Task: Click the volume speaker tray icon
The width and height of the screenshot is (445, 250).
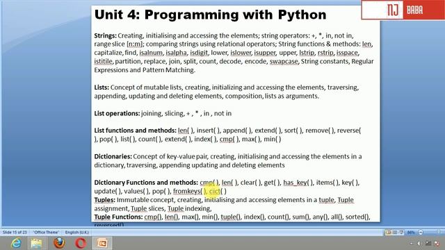Action: (x=419, y=244)
